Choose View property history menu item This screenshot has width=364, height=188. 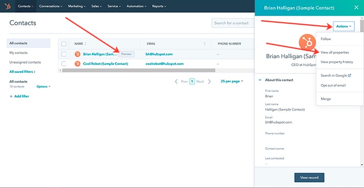click(340, 62)
